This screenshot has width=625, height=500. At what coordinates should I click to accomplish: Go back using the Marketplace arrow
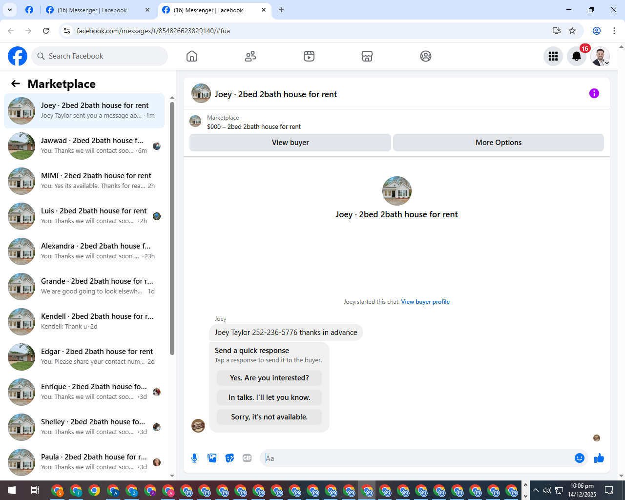(16, 83)
